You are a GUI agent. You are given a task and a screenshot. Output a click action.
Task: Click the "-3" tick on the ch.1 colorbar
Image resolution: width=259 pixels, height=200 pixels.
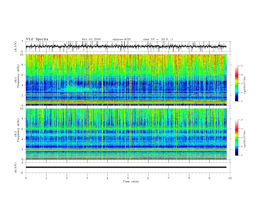(241, 66)
